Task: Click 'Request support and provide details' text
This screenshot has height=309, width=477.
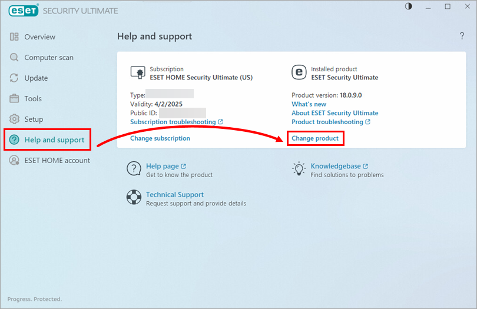Action: click(x=196, y=203)
